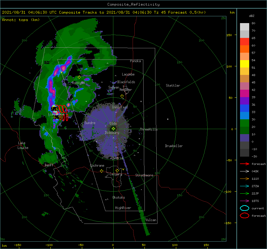
Task: Click the Blackfalds city label
Action: pyautogui.click(x=126, y=82)
